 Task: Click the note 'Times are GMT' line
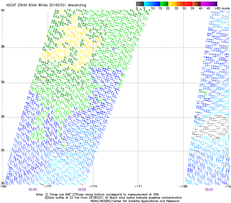point(97,195)
